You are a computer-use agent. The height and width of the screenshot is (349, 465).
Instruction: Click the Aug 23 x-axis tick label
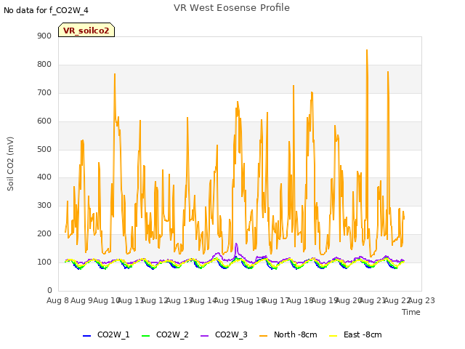point(421,300)
